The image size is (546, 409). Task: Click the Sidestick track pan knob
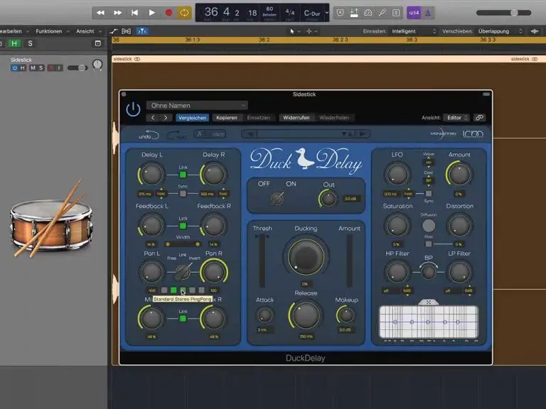pos(97,65)
